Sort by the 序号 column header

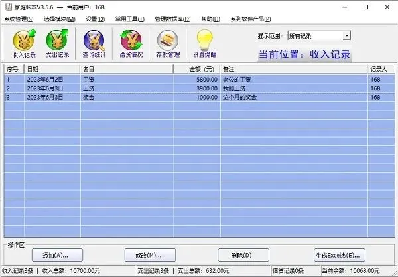point(14,69)
